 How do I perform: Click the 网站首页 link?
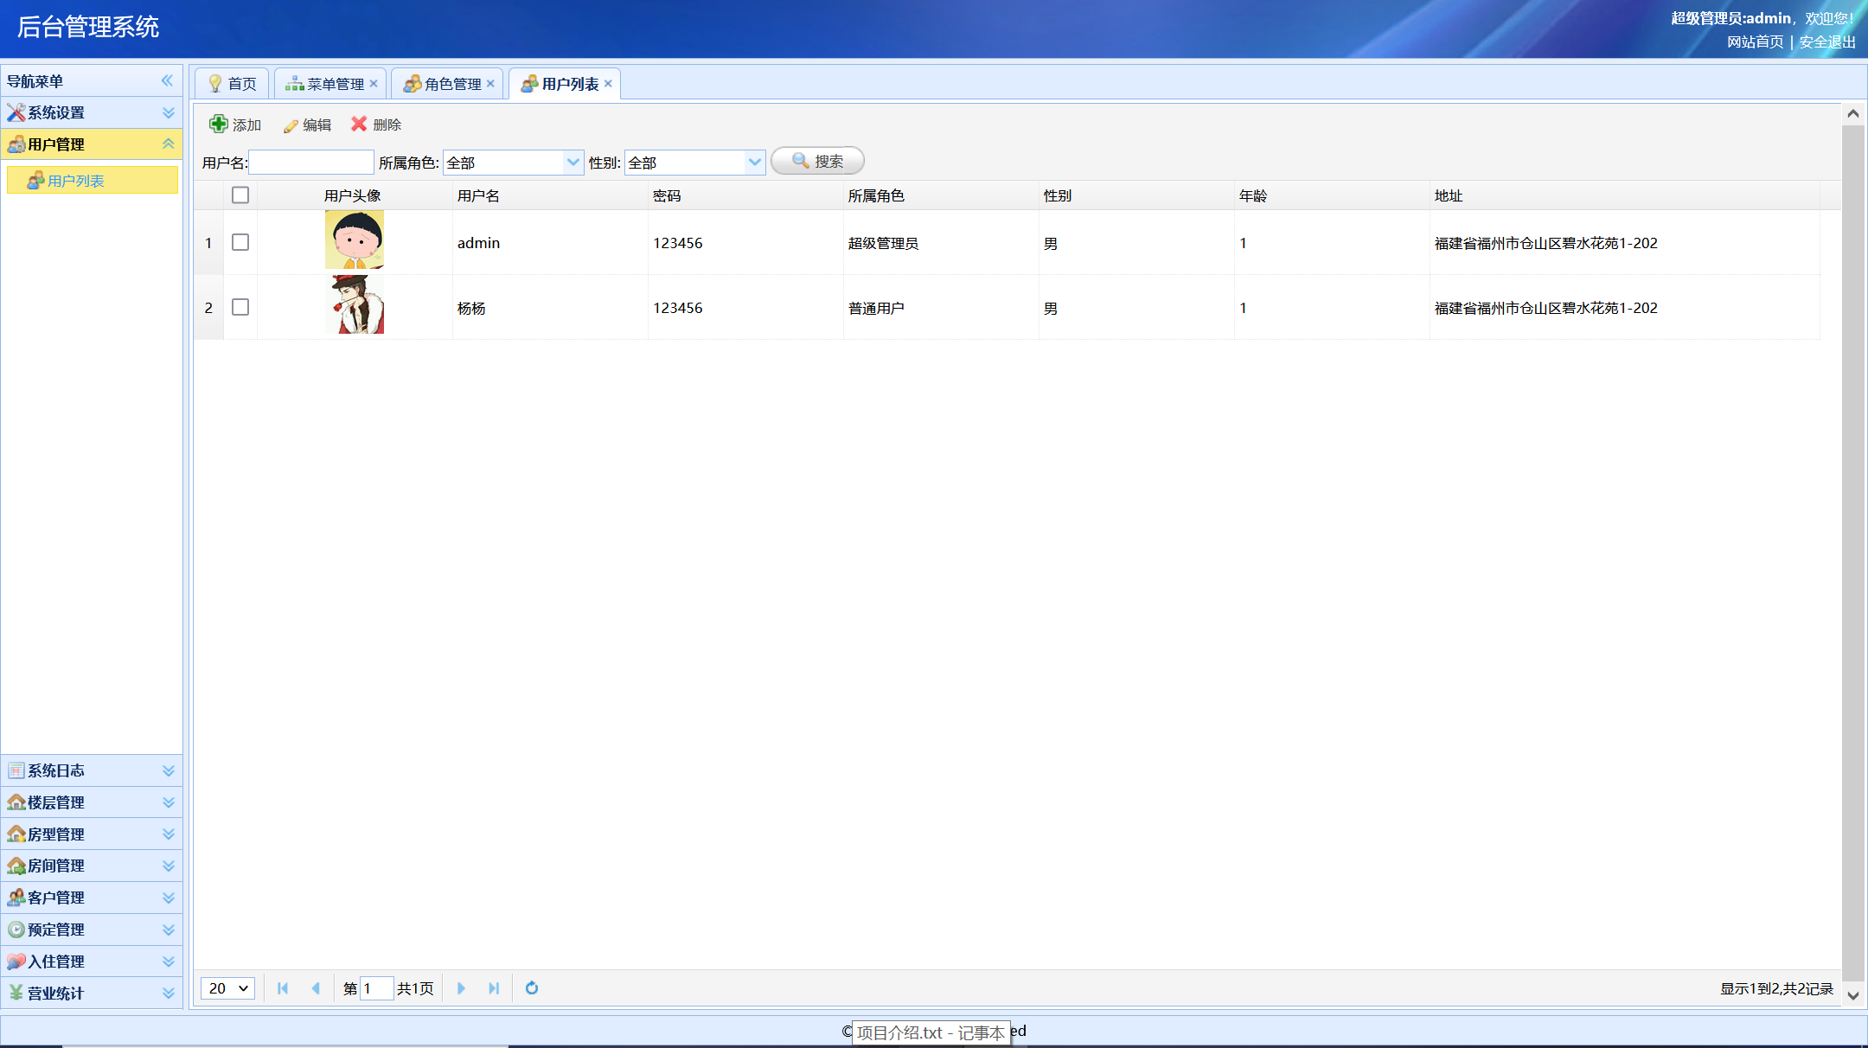[x=1755, y=42]
